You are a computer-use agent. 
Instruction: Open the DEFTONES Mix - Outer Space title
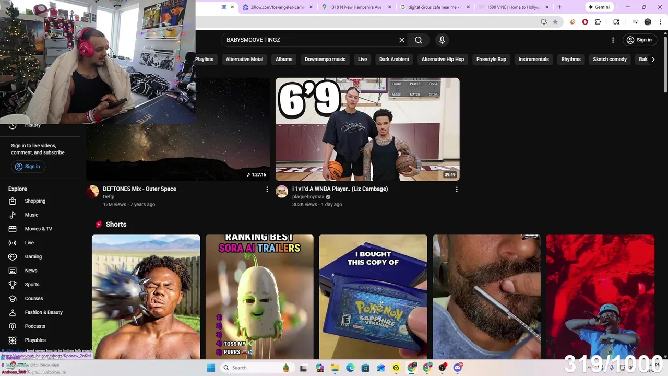coord(139,189)
